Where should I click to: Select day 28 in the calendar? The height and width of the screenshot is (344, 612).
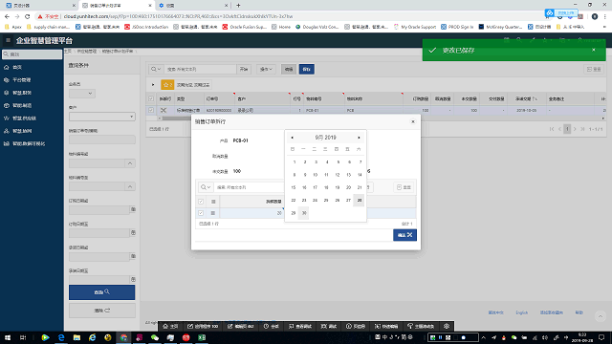[x=360, y=200]
